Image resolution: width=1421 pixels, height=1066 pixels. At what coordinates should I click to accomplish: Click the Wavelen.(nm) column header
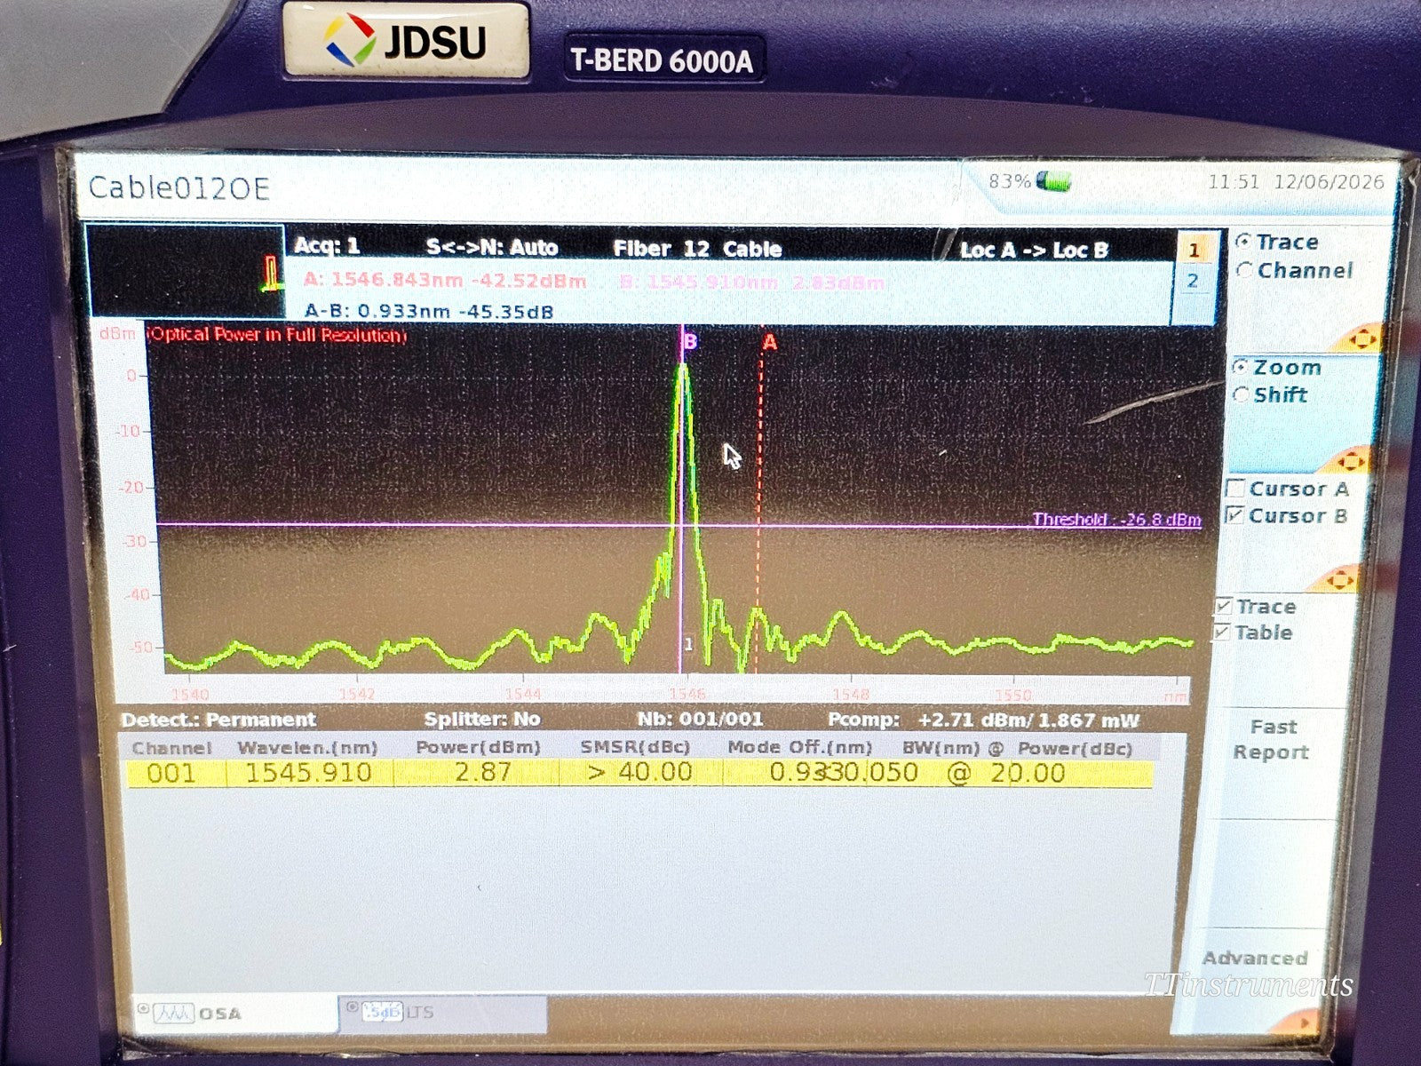click(x=307, y=748)
